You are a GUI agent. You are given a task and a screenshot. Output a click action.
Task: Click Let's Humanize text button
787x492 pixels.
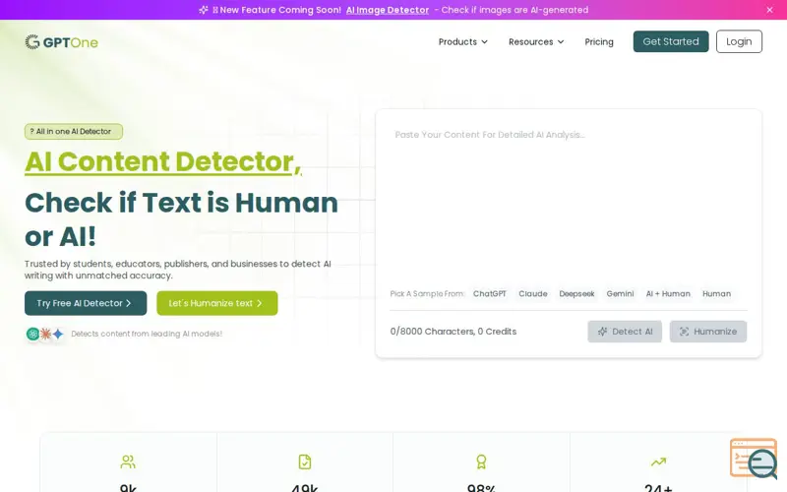216,303
